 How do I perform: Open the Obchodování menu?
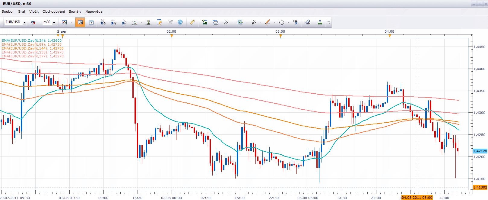[x=54, y=11]
